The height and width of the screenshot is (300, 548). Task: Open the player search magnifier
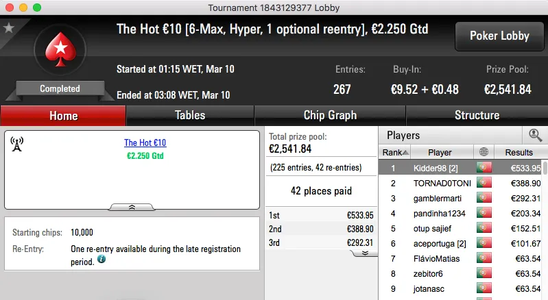535,135
